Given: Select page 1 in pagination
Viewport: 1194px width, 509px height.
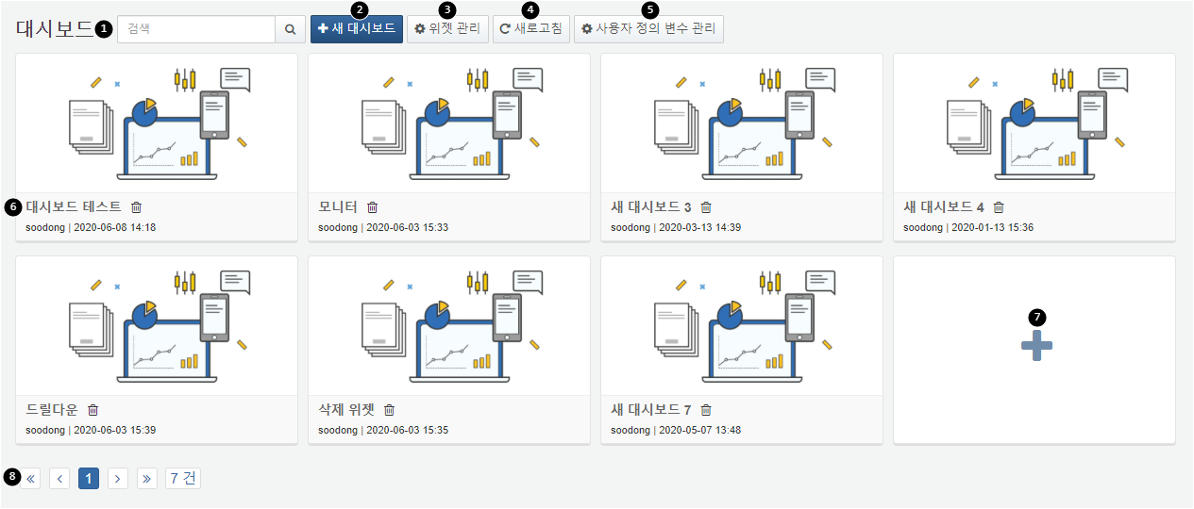Looking at the screenshot, I should pyautogui.click(x=89, y=479).
